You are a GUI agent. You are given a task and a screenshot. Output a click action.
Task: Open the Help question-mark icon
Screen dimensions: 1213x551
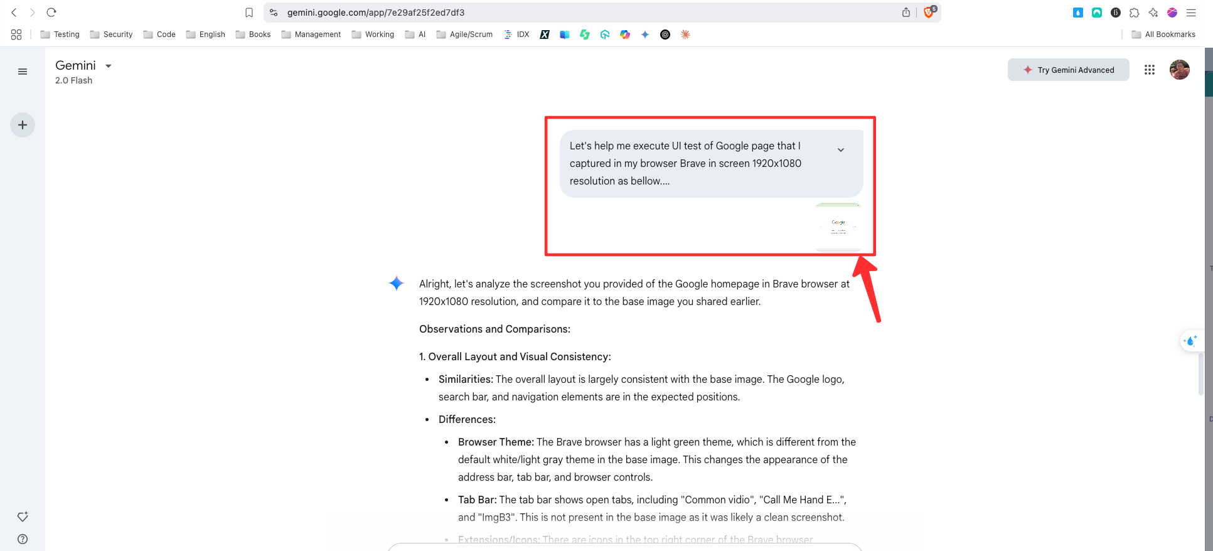[x=23, y=539]
